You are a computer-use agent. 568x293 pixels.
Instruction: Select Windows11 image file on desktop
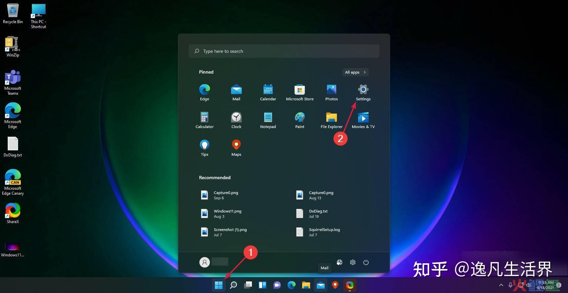[x=13, y=249]
